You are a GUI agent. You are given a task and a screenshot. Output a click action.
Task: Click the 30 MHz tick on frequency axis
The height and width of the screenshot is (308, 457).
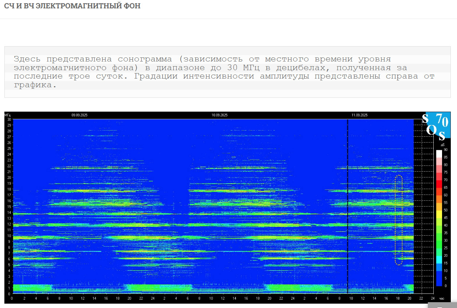(x=9, y=119)
